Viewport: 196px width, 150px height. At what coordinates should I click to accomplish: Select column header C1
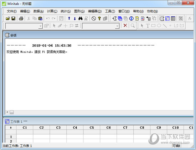click(x=25, y=128)
